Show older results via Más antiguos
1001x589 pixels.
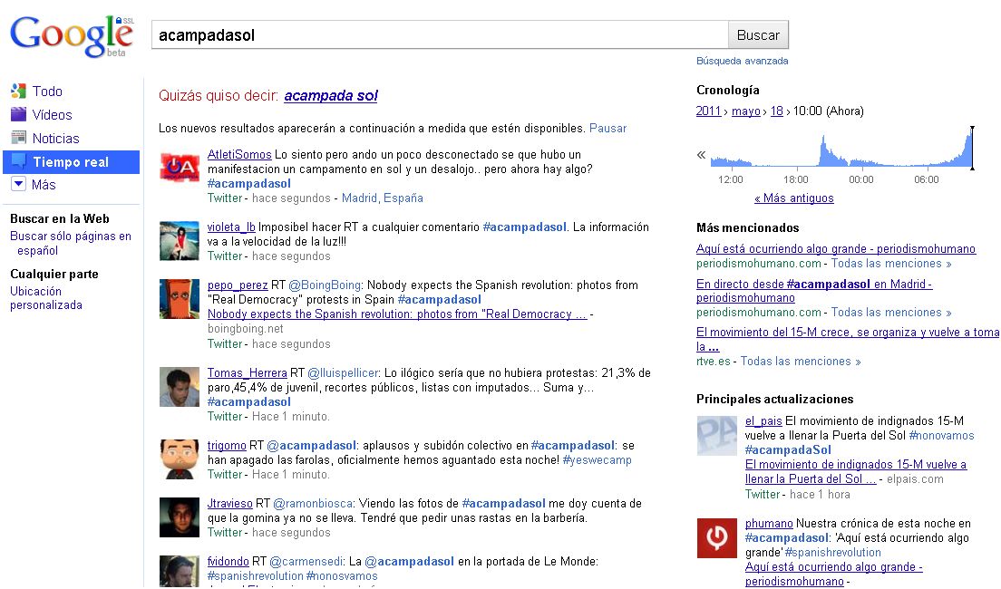pyautogui.click(x=793, y=198)
